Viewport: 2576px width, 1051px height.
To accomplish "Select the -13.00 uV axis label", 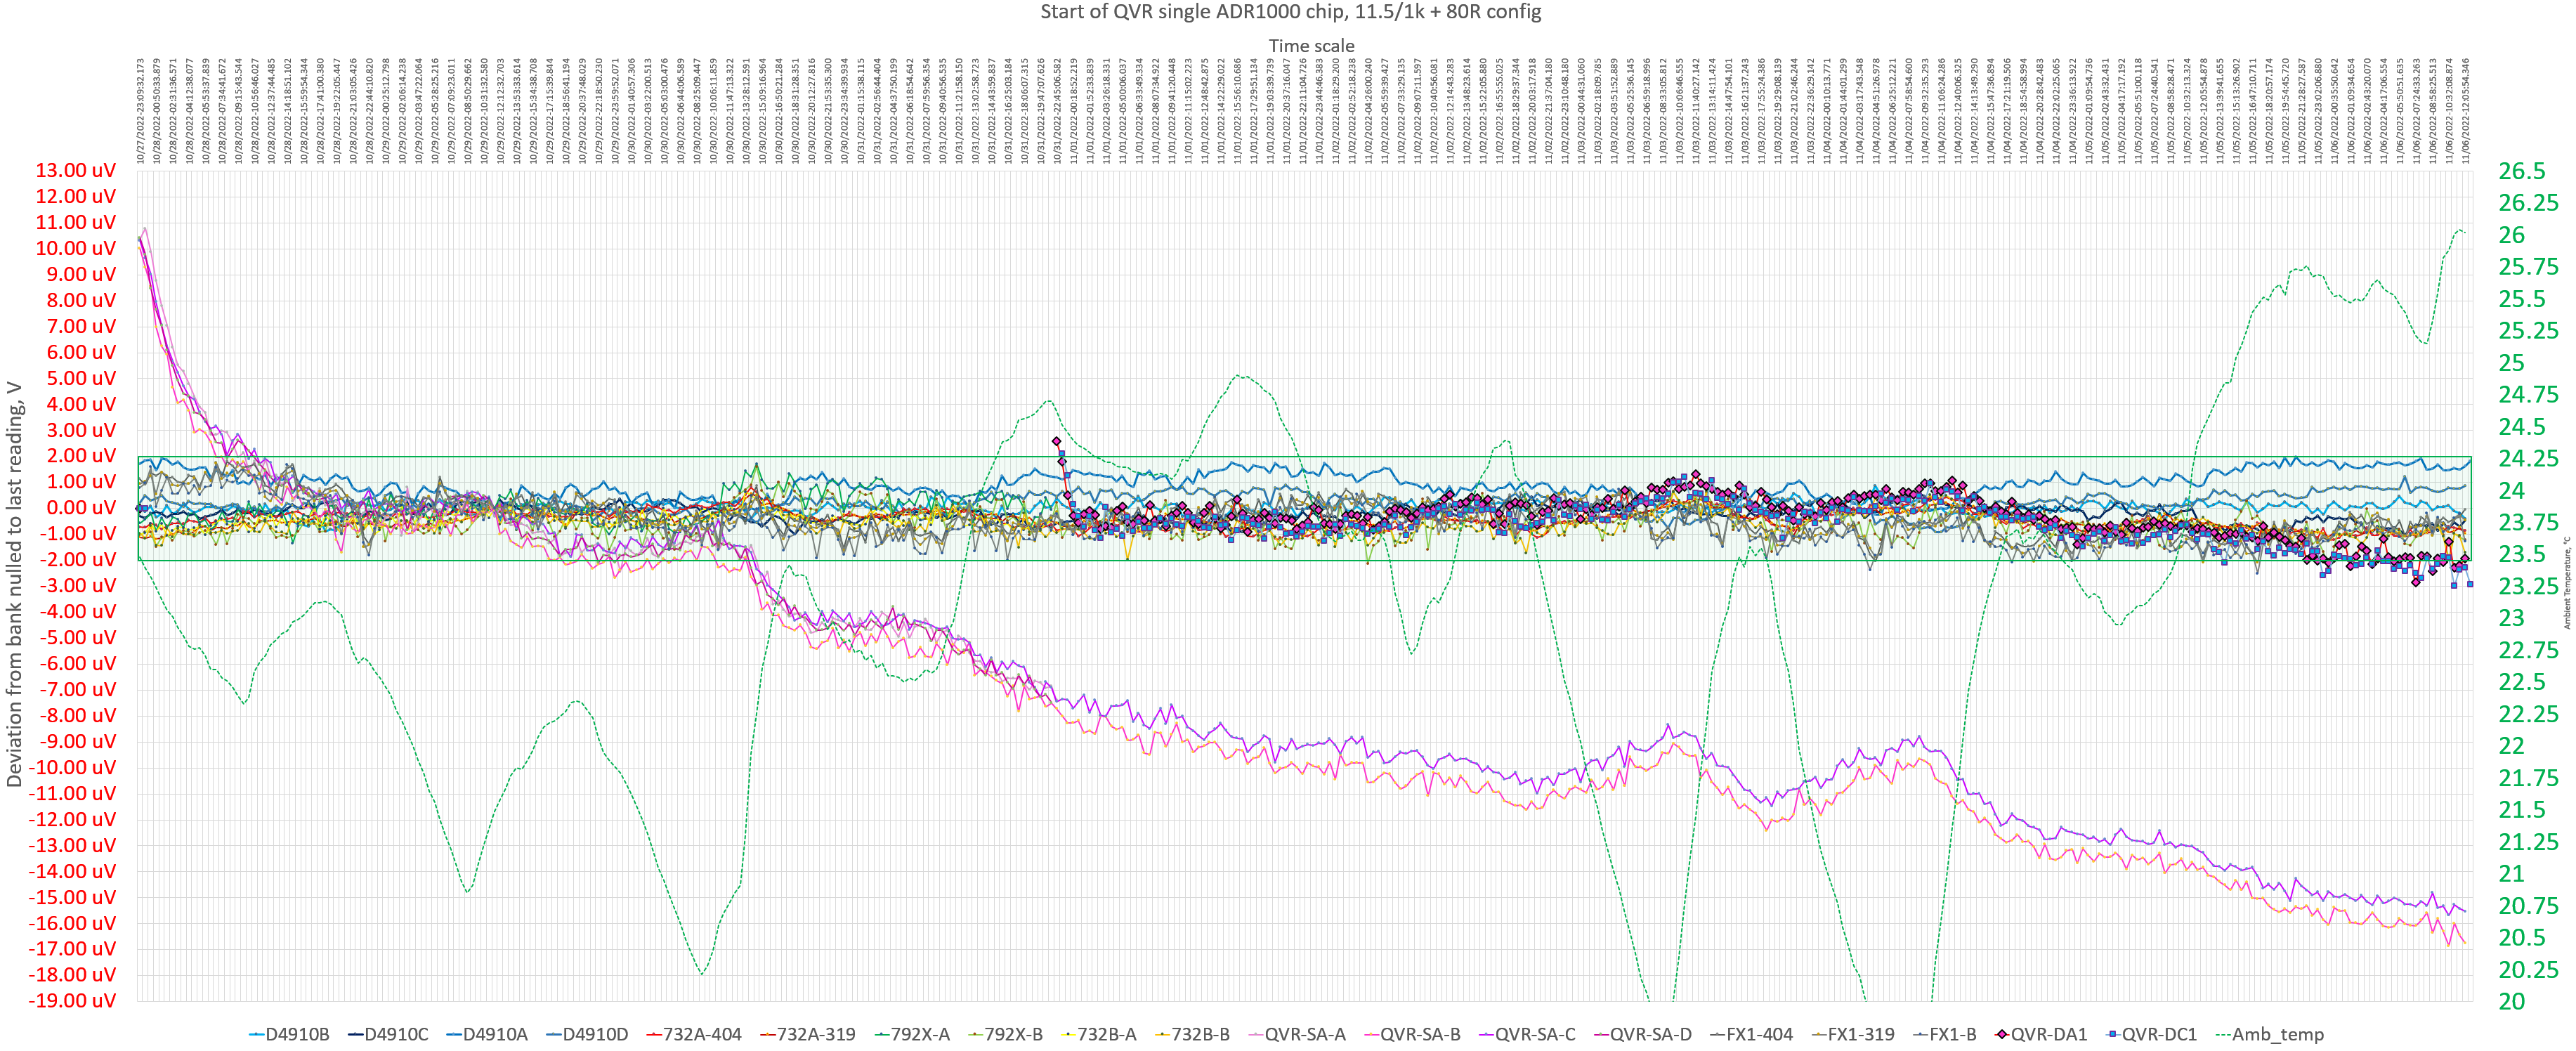I will 73,846.
